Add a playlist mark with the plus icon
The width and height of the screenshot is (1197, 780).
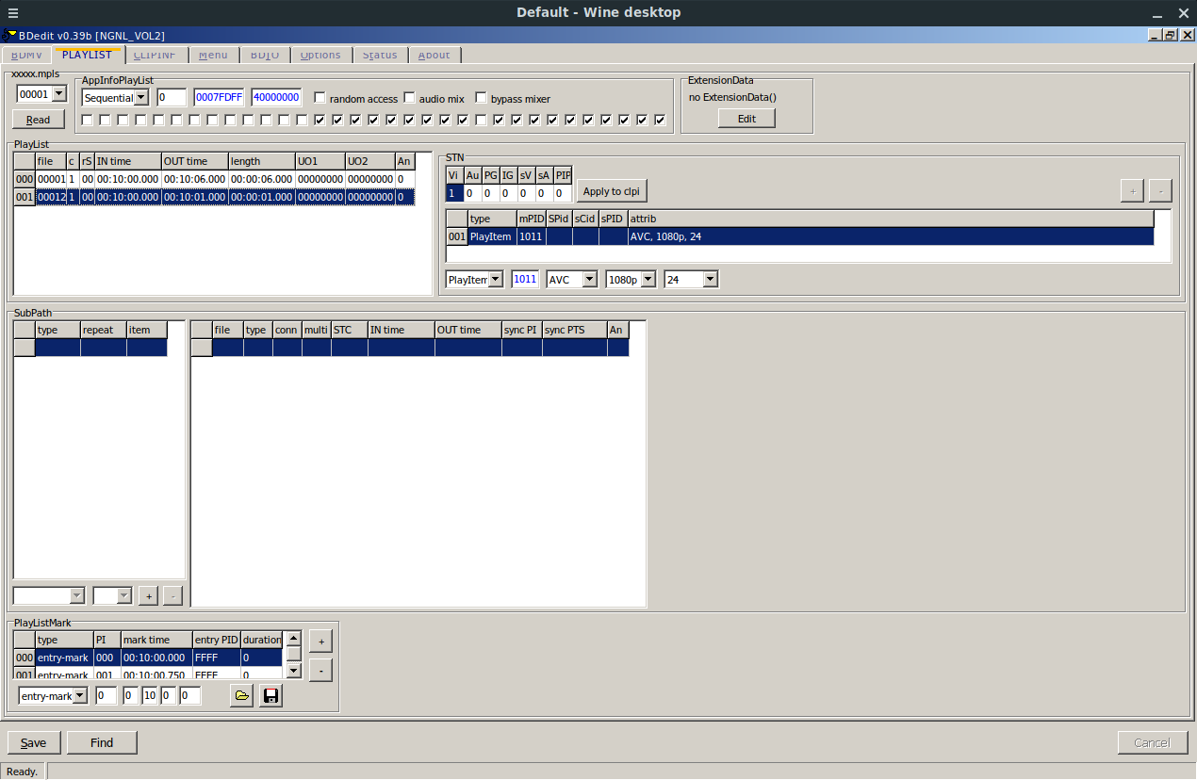pos(320,641)
